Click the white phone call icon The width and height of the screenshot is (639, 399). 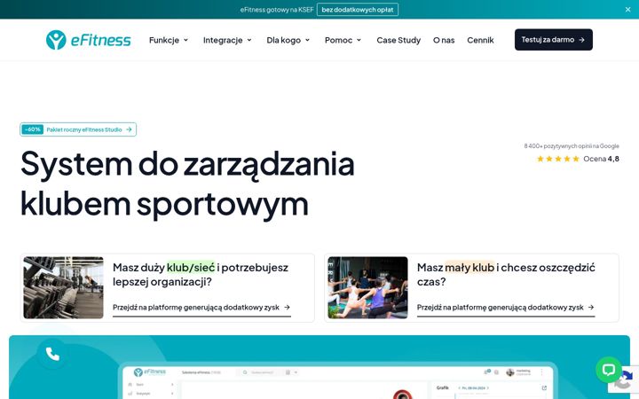click(52, 354)
